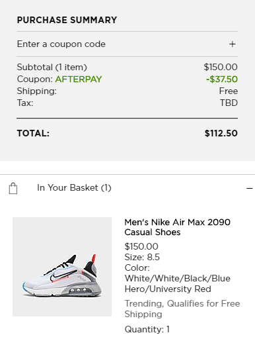The height and width of the screenshot is (341, 255).
Task: Click the White/White/Black/Blue Hero color text
Action: click(x=178, y=283)
